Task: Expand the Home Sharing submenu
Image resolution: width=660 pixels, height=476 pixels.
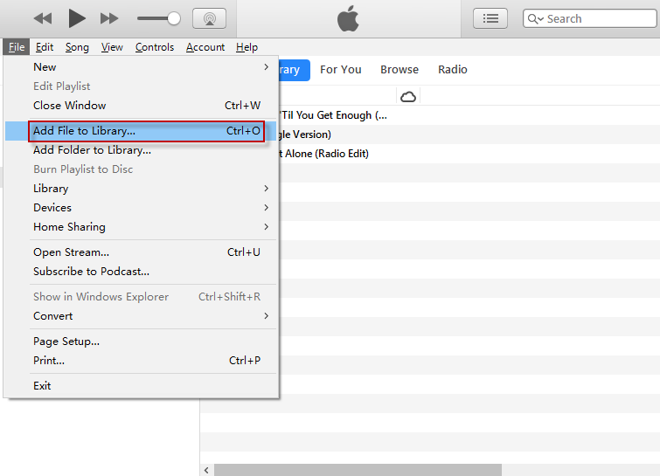Action: (141, 227)
